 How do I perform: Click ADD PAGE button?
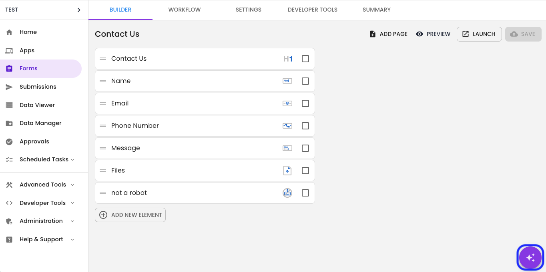coord(388,34)
